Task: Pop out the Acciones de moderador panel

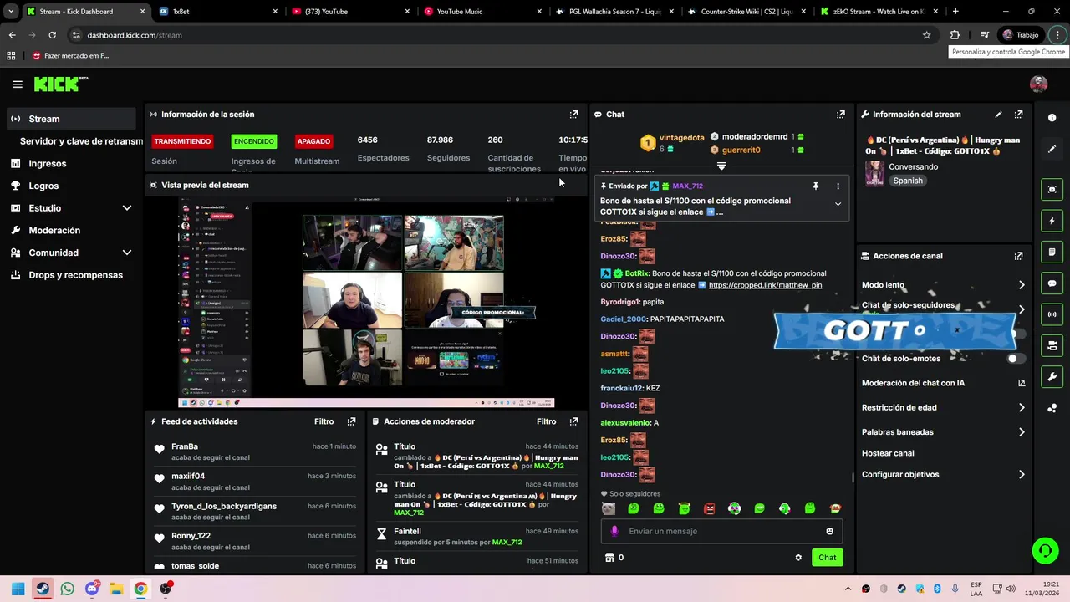Action: (573, 421)
